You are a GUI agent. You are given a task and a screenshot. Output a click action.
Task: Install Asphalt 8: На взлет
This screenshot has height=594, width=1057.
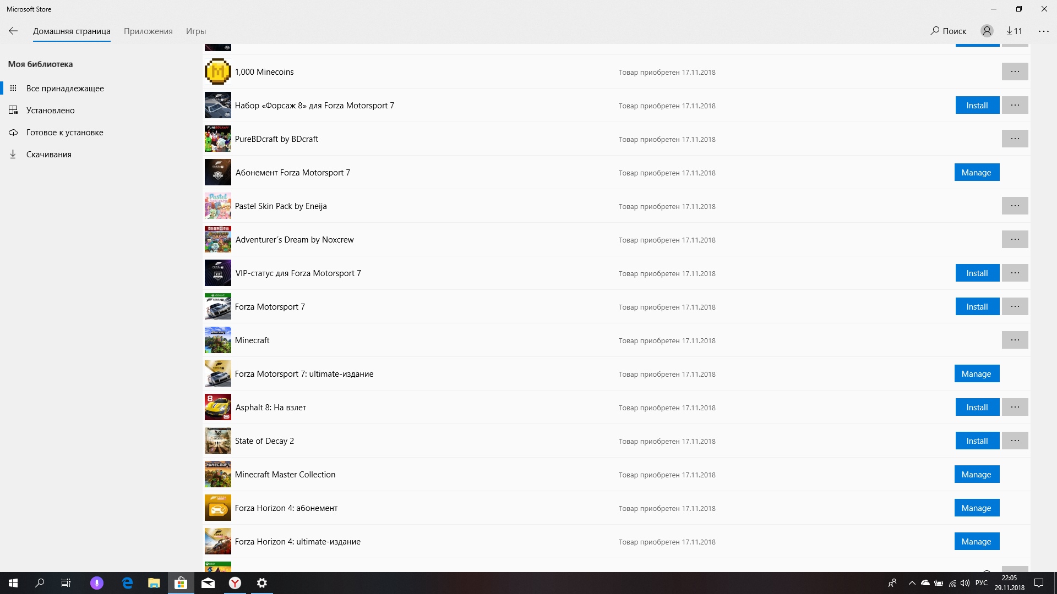tap(977, 408)
